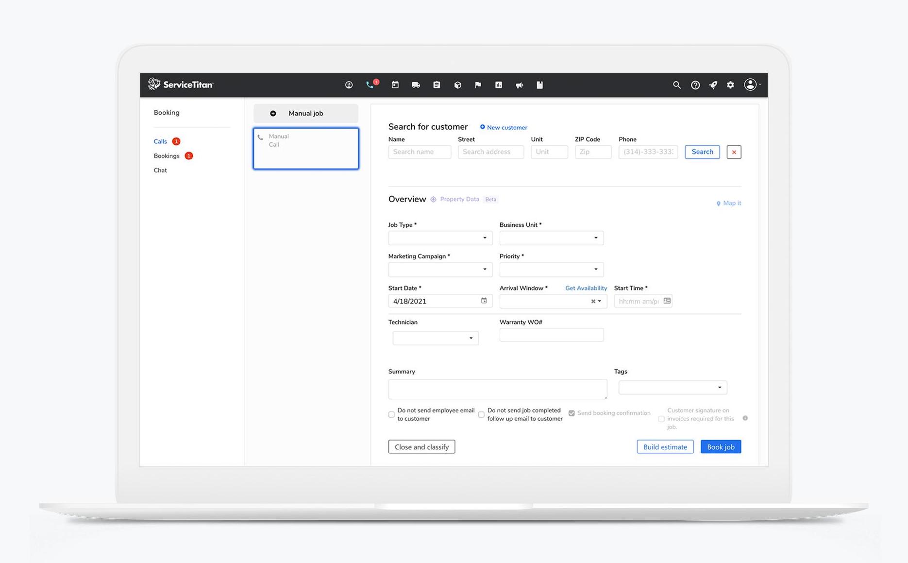
Task: Open the dispatch calendar icon
Action: [395, 85]
